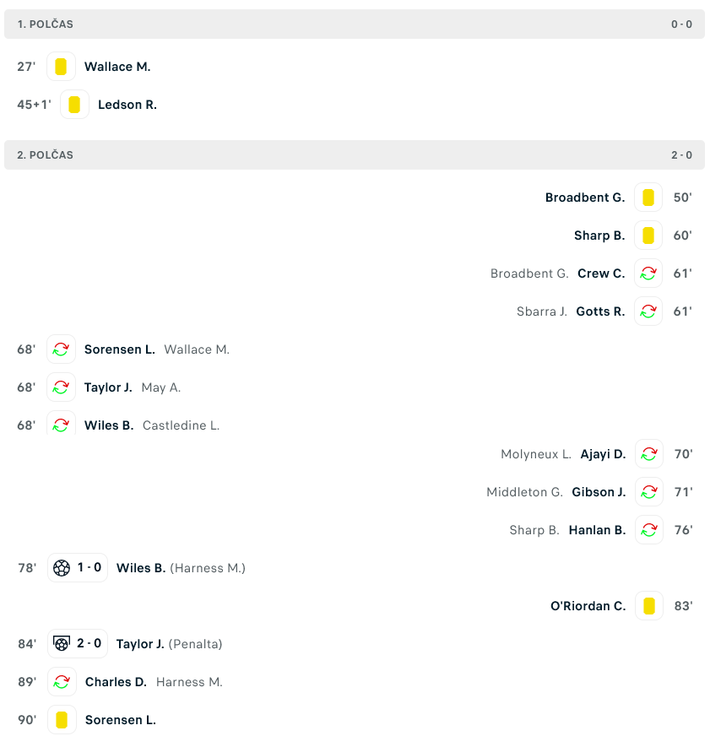This screenshot has width=710, height=747.
Task: Click the penalty goal icon at 84'
Action: (x=62, y=644)
